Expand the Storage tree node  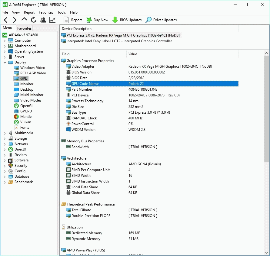[5, 138]
